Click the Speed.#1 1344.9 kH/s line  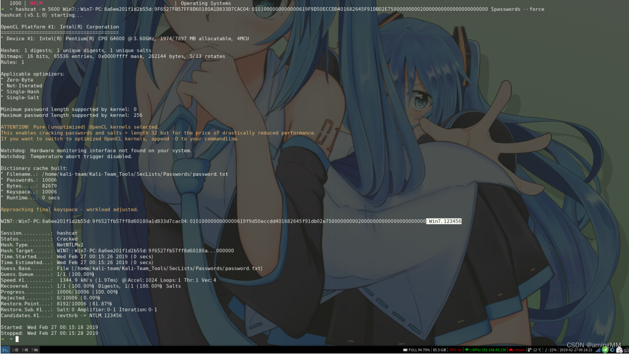coord(108,280)
